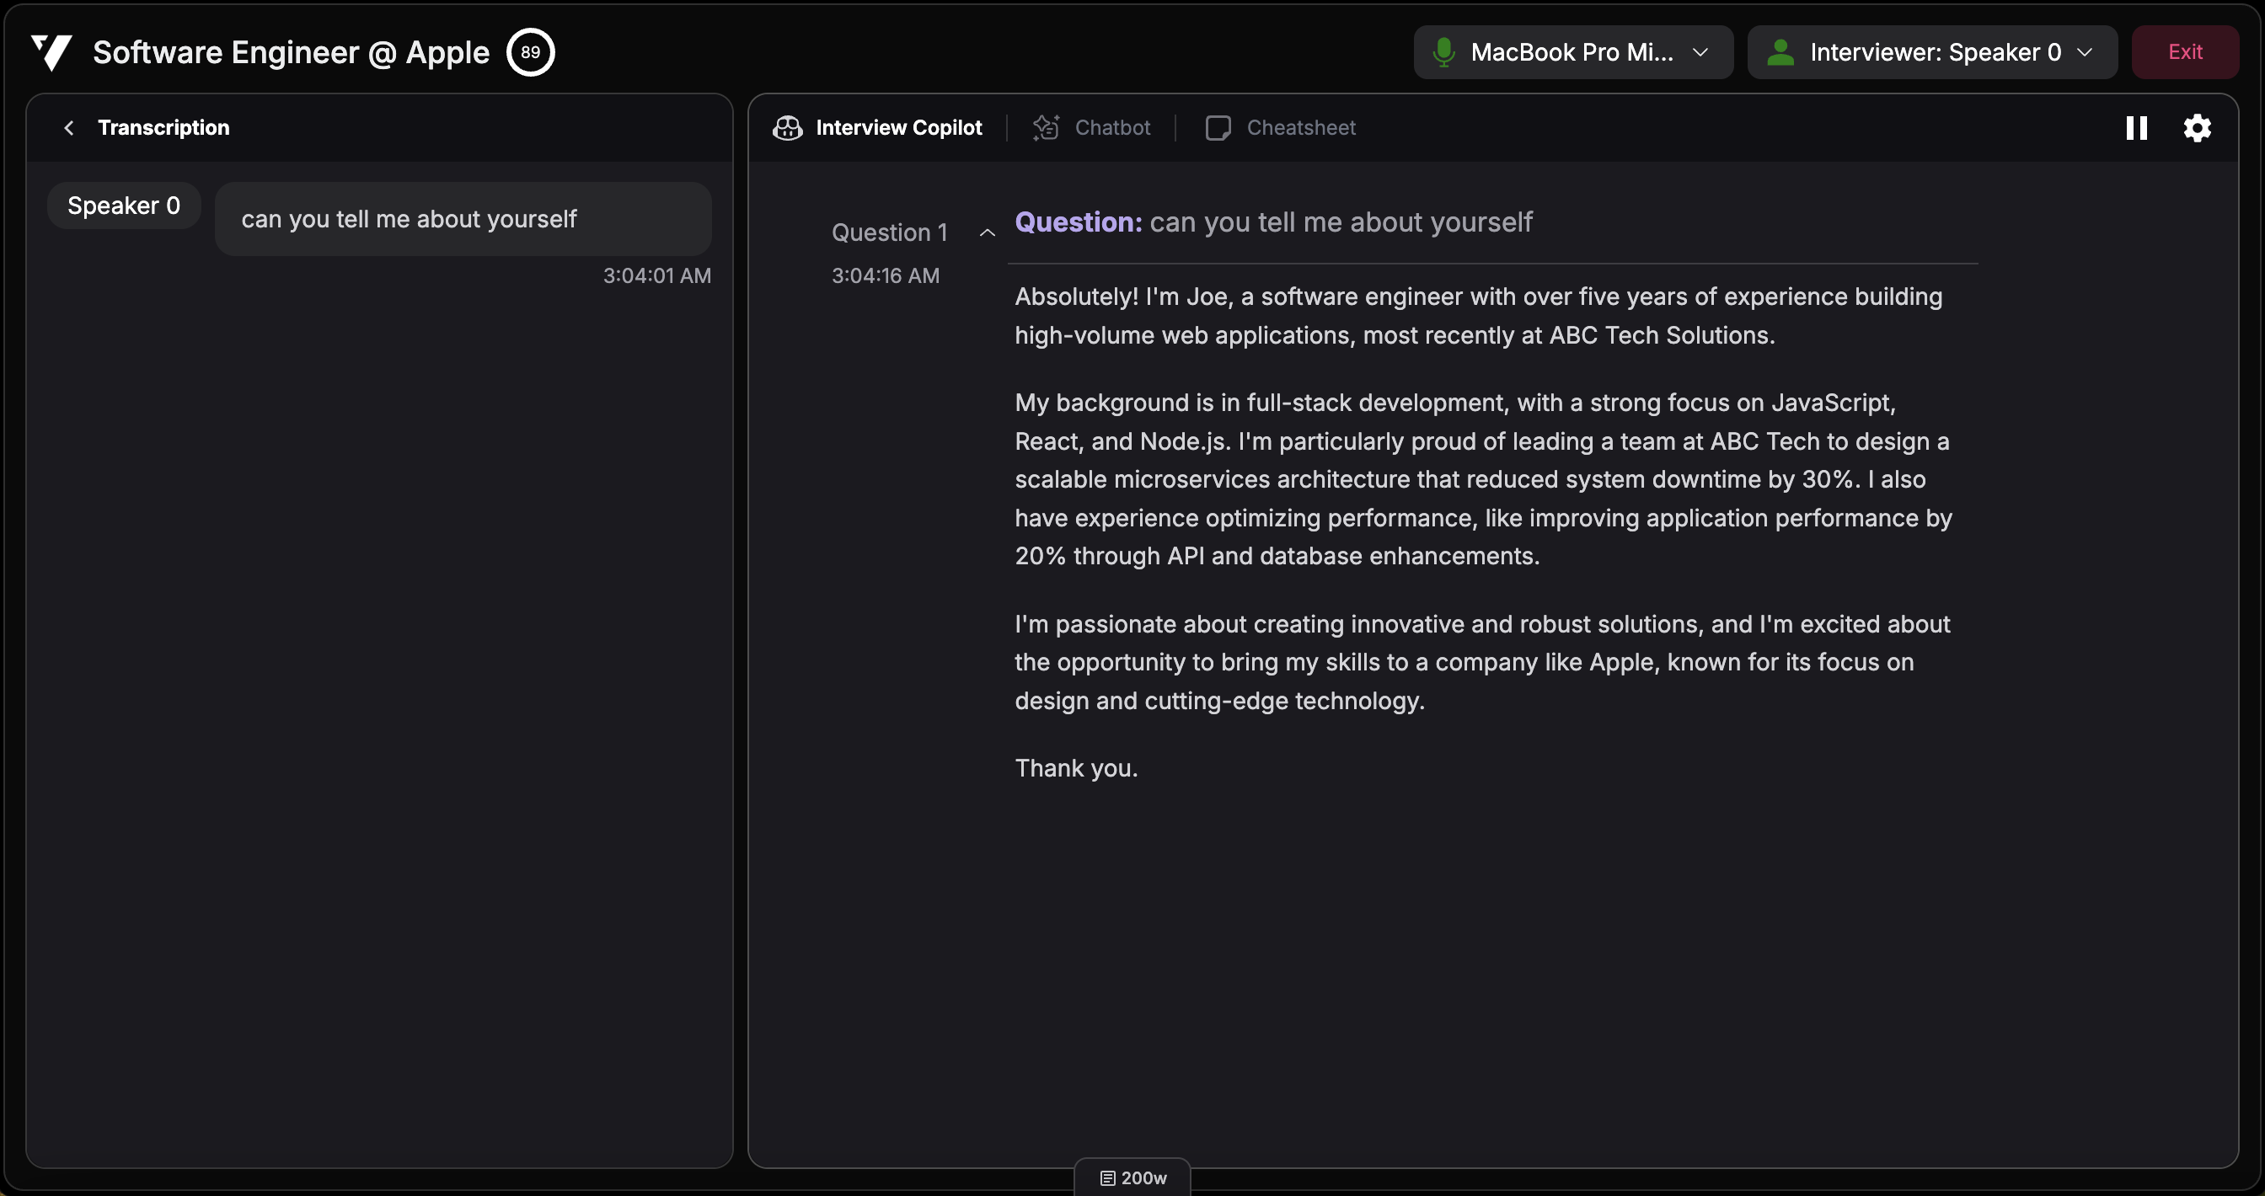Click the app logo in top-left corner
This screenshot has width=2265, height=1196.
pyautogui.click(x=51, y=53)
